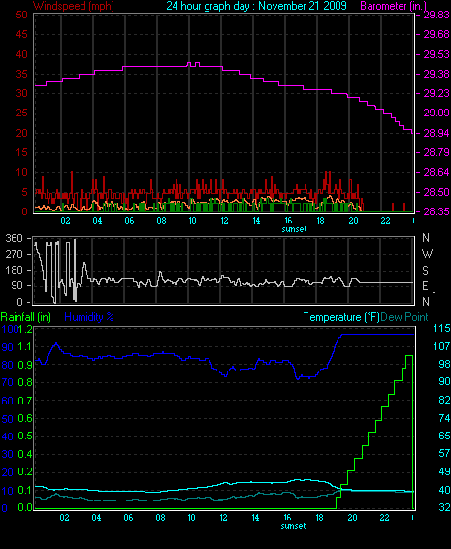Click the red 35 windspeed axis label

pyautogui.click(x=21, y=74)
